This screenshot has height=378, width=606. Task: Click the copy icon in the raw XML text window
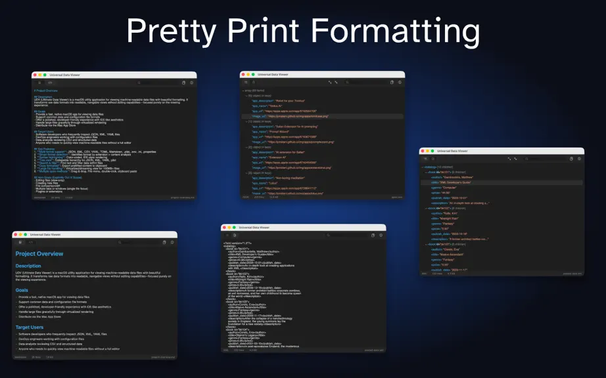click(373, 235)
